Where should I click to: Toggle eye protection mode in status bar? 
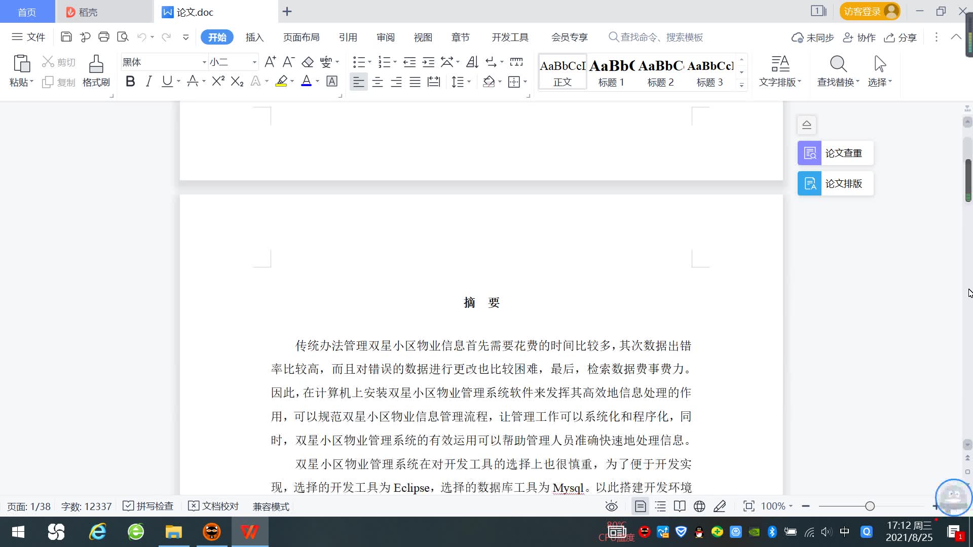(x=612, y=506)
